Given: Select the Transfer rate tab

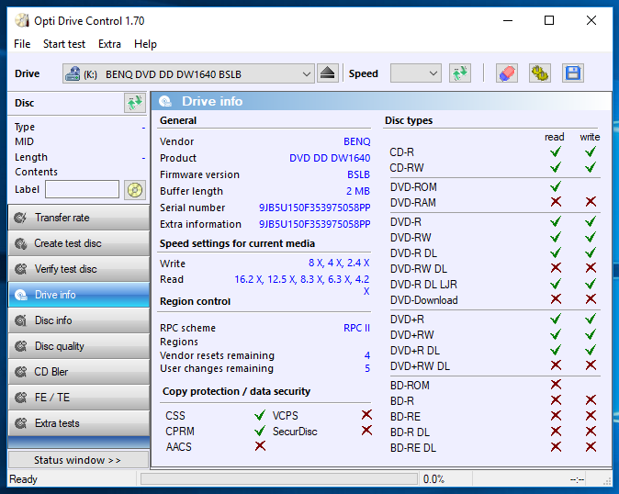Looking at the screenshot, I should click(x=79, y=218).
